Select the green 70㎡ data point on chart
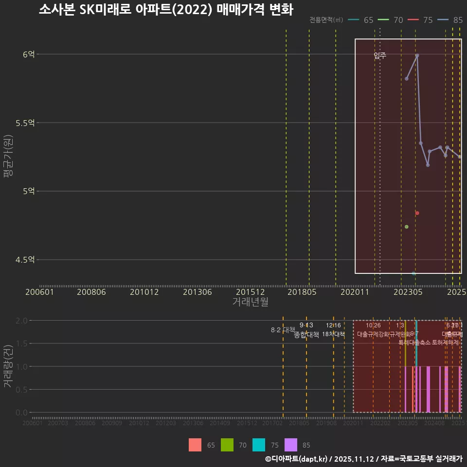Screen dimensions: 467x467 [406, 226]
